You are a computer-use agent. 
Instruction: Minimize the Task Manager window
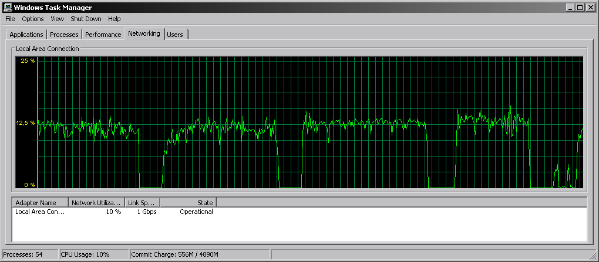coord(570,7)
